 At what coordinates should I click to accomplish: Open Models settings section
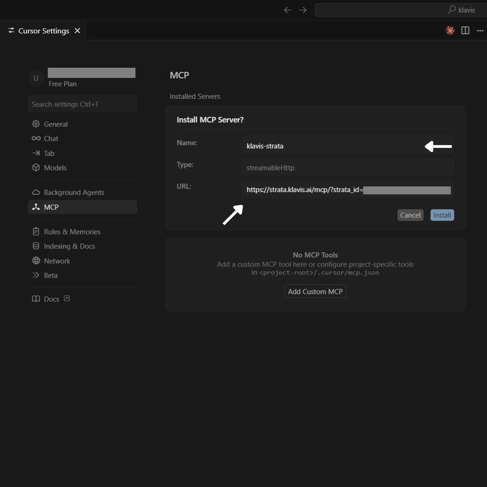point(82,168)
